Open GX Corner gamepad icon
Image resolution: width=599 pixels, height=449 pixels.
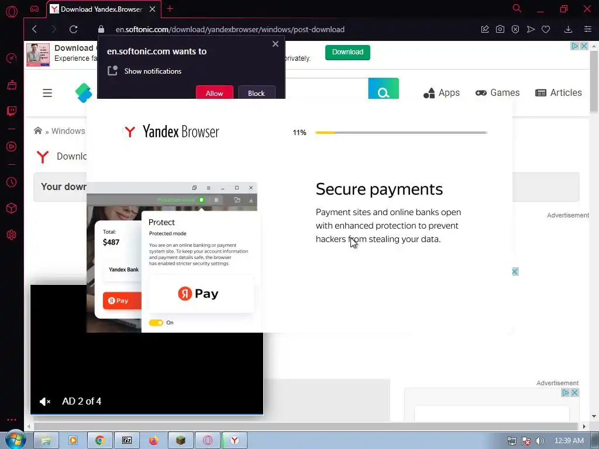point(35,9)
